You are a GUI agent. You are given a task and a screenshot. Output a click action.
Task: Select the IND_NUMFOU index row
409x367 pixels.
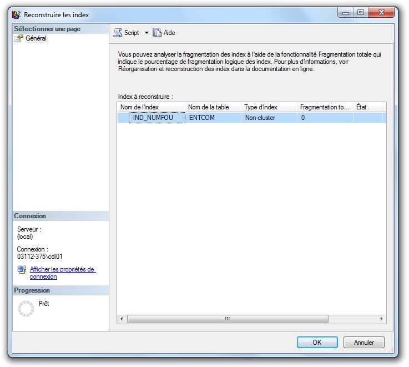[x=156, y=118]
